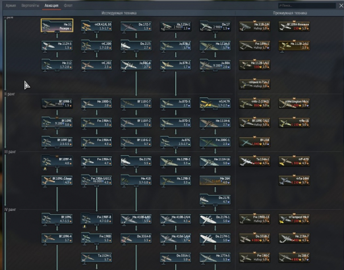This screenshot has width=344, height=270.
Task: Select the Me 264 bomber card
Action: pos(215,180)
